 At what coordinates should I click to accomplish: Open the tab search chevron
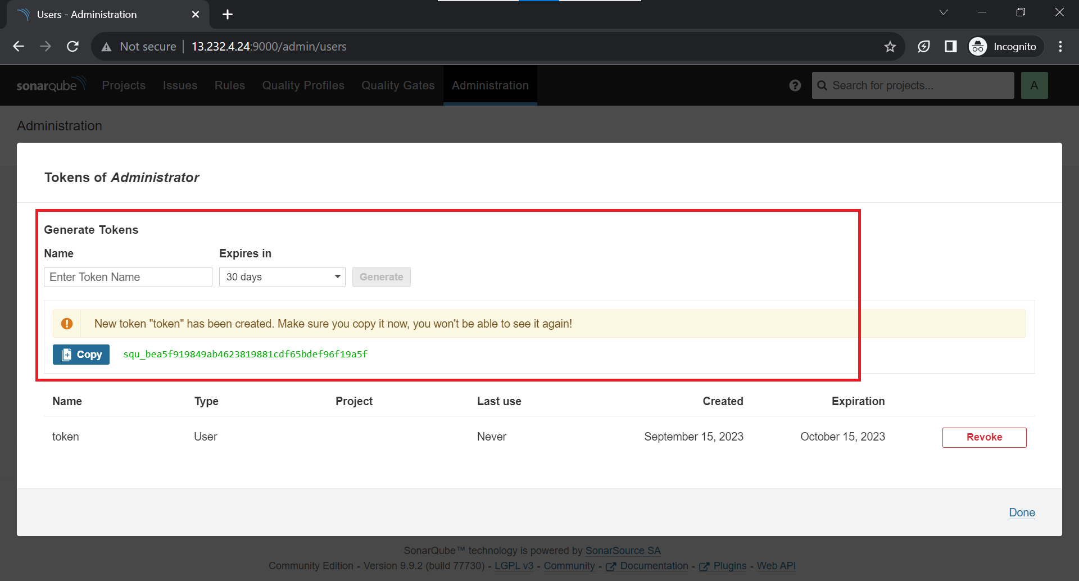[x=944, y=12]
